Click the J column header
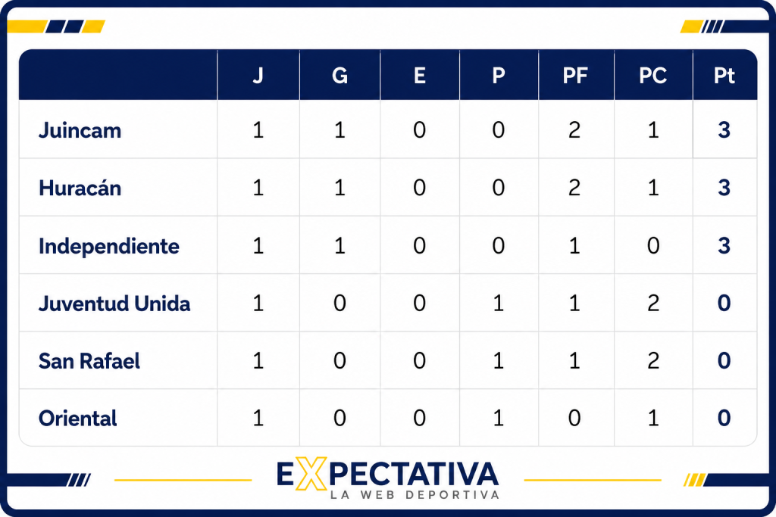This screenshot has width=776, height=517. 258,76
